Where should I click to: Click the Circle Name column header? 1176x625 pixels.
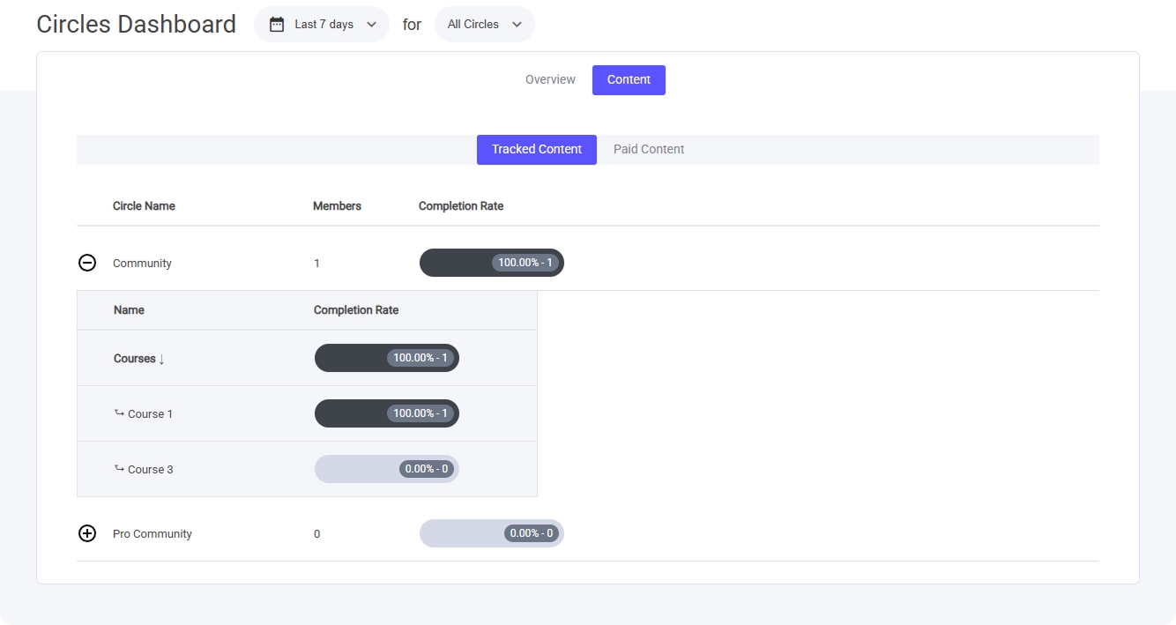(x=144, y=205)
